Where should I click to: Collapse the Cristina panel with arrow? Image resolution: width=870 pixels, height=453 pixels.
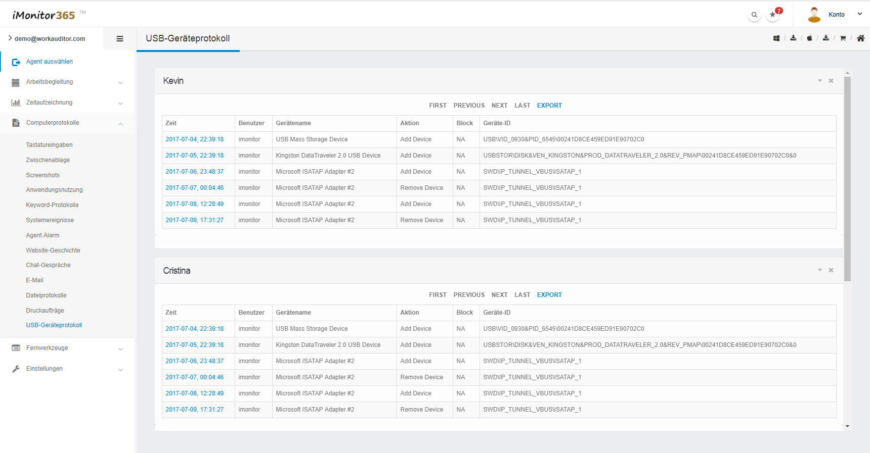point(820,270)
